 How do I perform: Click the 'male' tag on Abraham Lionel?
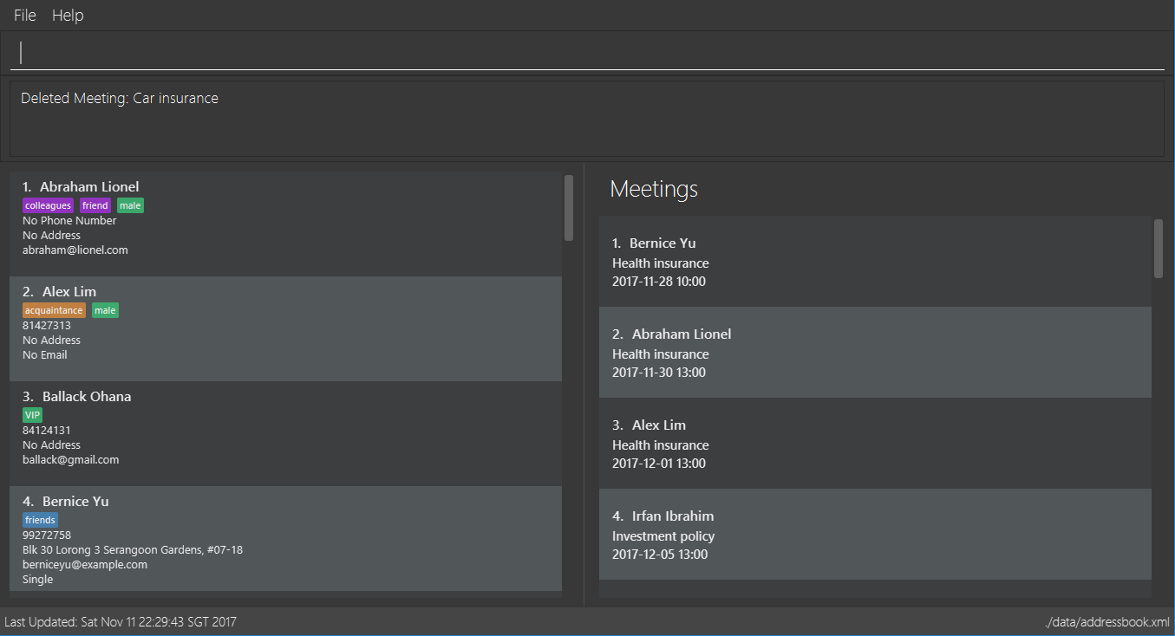(130, 205)
